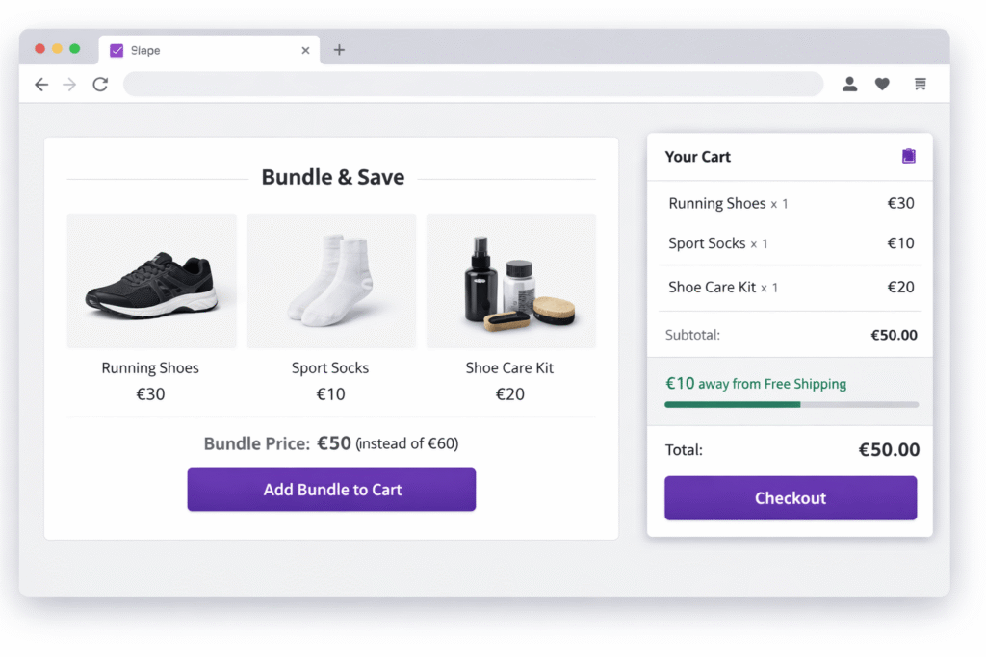The height and width of the screenshot is (657, 986).
Task: Open the Shoe Care Kit product image
Action: (x=510, y=280)
